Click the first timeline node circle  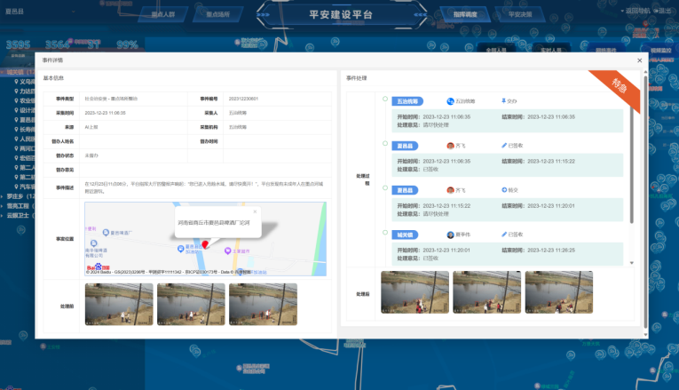385,99
